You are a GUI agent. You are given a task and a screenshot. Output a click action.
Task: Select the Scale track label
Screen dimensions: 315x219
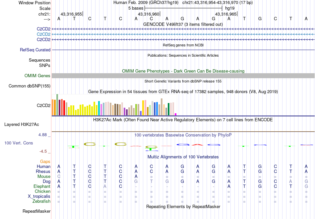pyautogui.click(x=45, y=8)
